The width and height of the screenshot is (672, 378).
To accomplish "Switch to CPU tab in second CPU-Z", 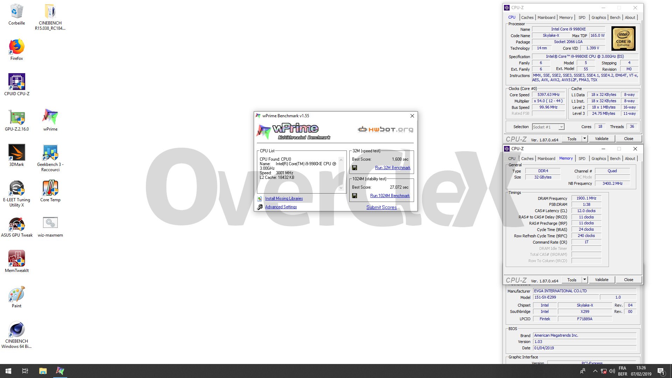I will pyautogui.click(x=512, y=159).
